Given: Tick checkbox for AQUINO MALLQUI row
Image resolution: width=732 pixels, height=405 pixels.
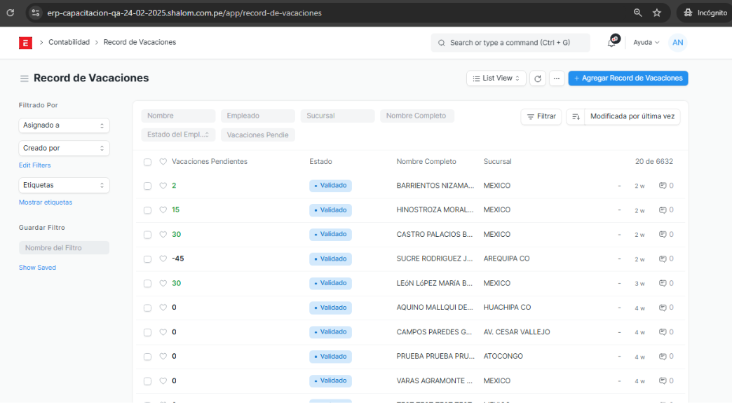Looking at the screenshot, I should click(147, 308).
